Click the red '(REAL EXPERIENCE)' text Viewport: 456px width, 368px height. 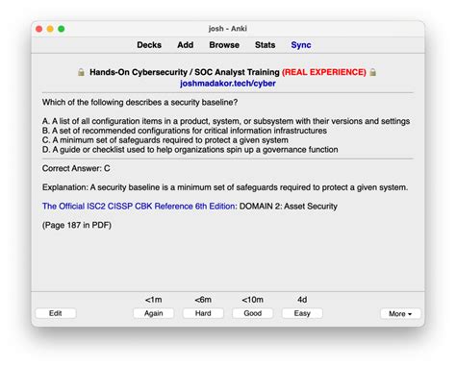pyautogui.click(x=324, y=72)
